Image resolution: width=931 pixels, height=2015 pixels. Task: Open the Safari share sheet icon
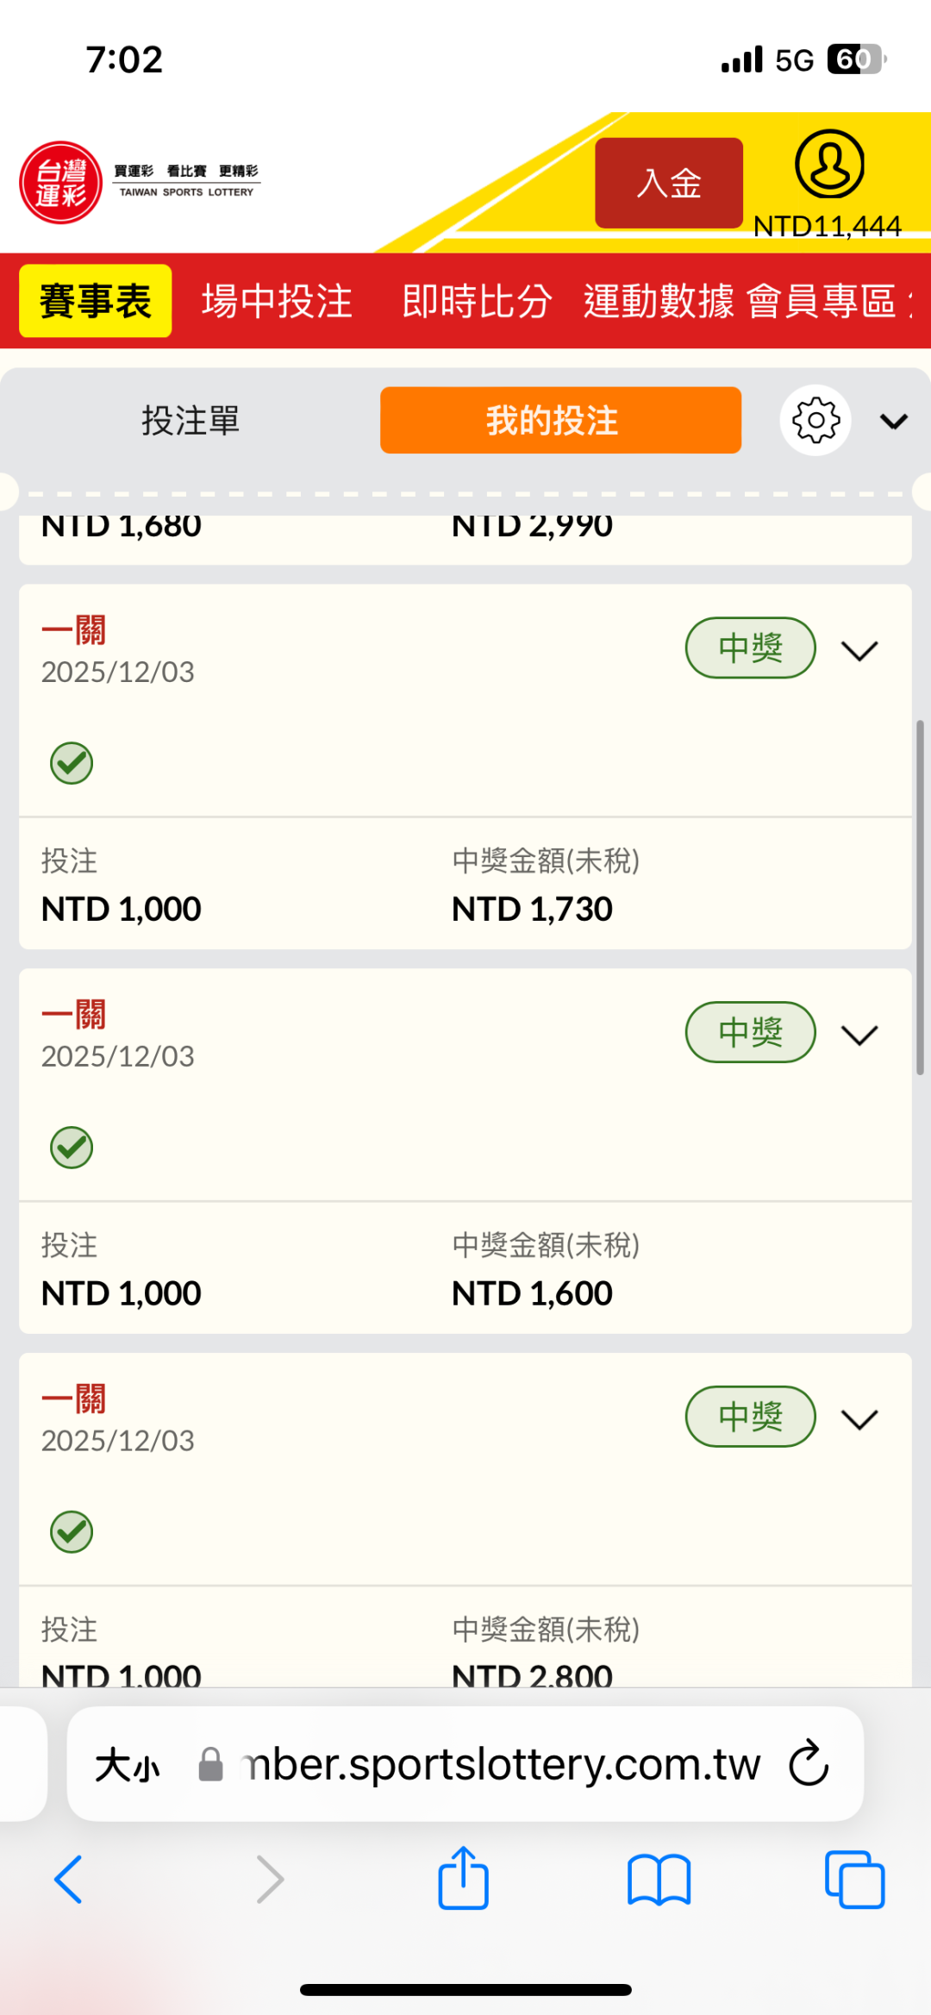click(x=464, y=1879)
